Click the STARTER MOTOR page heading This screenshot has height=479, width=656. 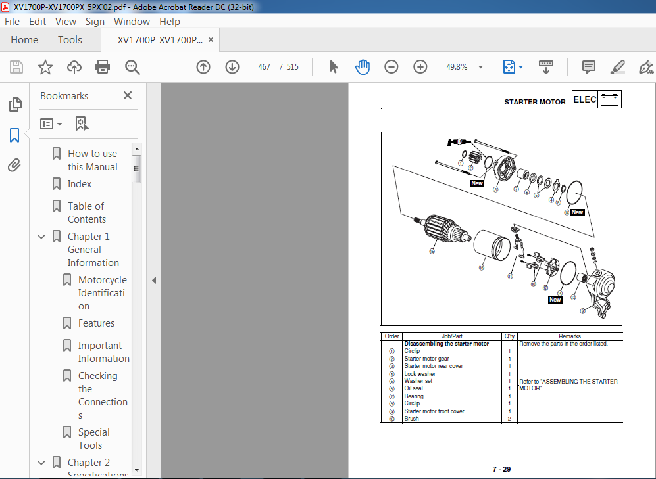coord(535,102)
